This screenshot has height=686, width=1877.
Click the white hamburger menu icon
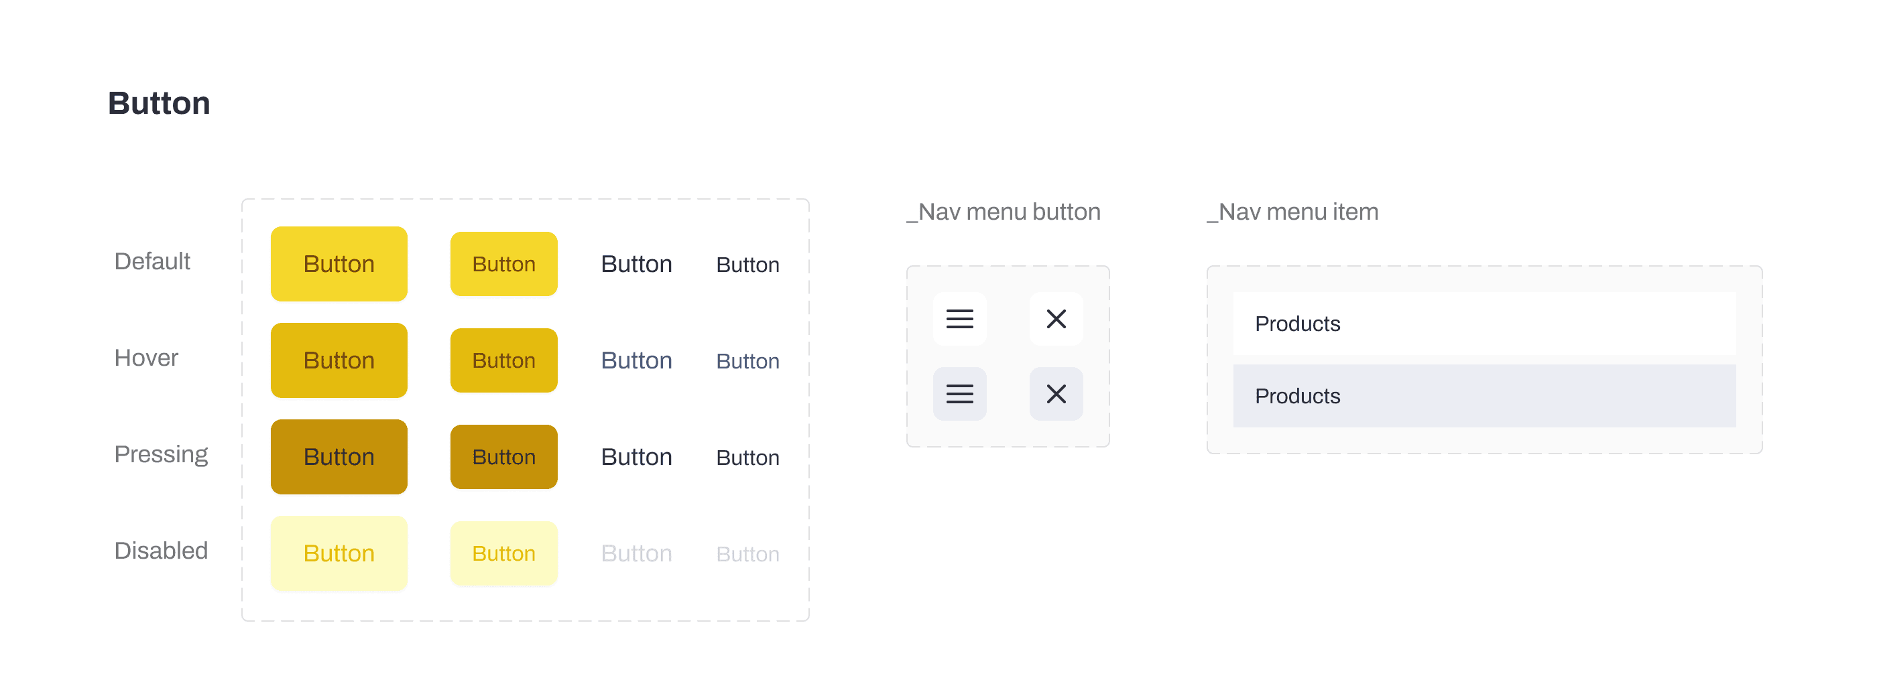click(x=960, y=319)
